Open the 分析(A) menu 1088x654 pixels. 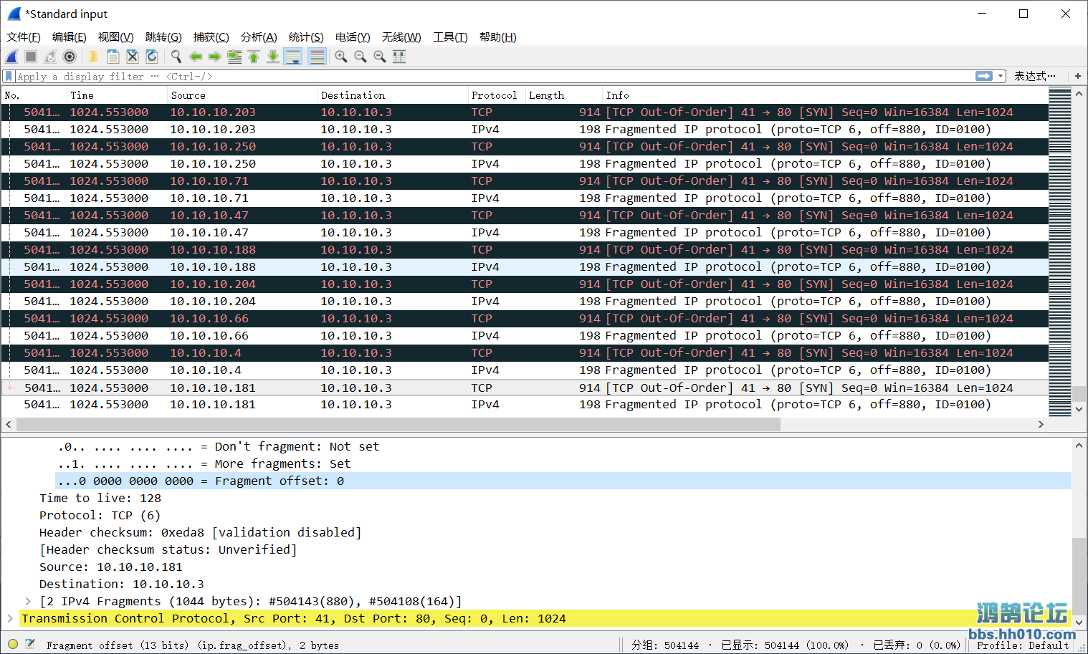click(259, 37)
